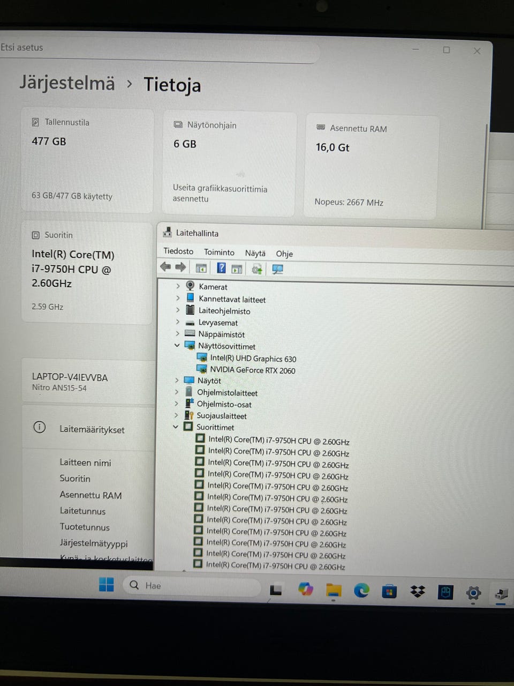Toggle the console tree toolbar icon
The width and height of the screenshot is (514, 686).
click(x=201, y=268)
